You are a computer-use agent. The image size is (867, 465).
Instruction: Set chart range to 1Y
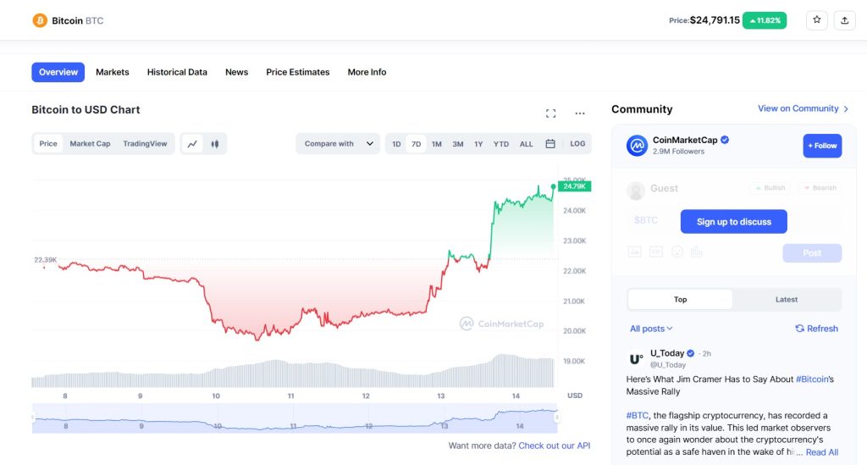[478, 144]
